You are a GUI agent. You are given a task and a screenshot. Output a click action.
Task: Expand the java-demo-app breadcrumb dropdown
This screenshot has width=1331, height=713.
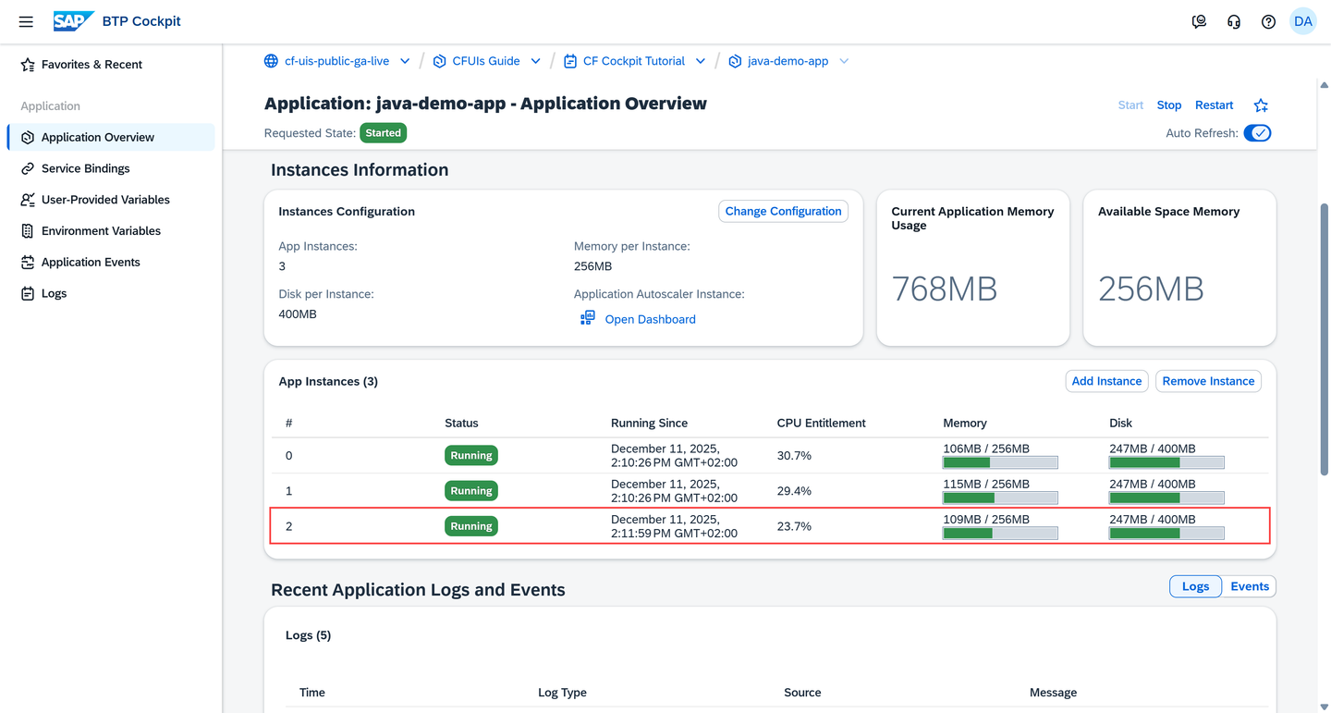point(844,61)
